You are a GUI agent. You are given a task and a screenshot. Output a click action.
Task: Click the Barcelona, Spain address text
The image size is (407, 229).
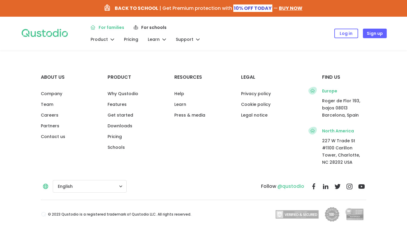click(340, 115)
